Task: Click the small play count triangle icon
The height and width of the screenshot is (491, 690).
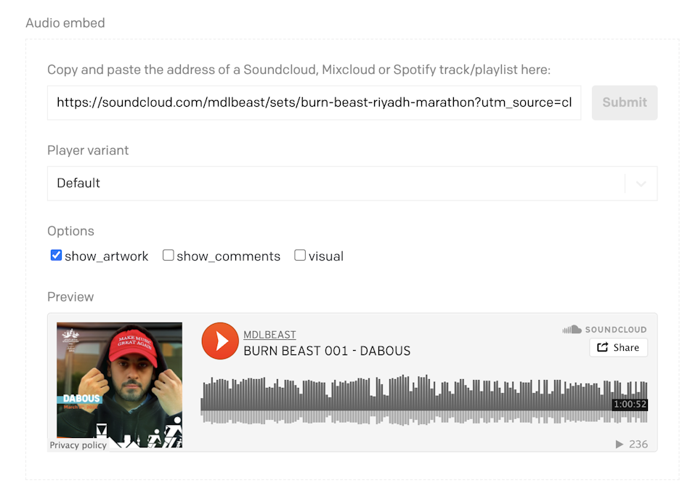Action: 620,445
